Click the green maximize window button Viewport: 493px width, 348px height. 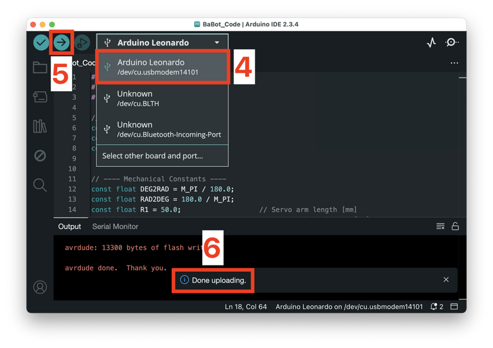(x=52, y=24)
